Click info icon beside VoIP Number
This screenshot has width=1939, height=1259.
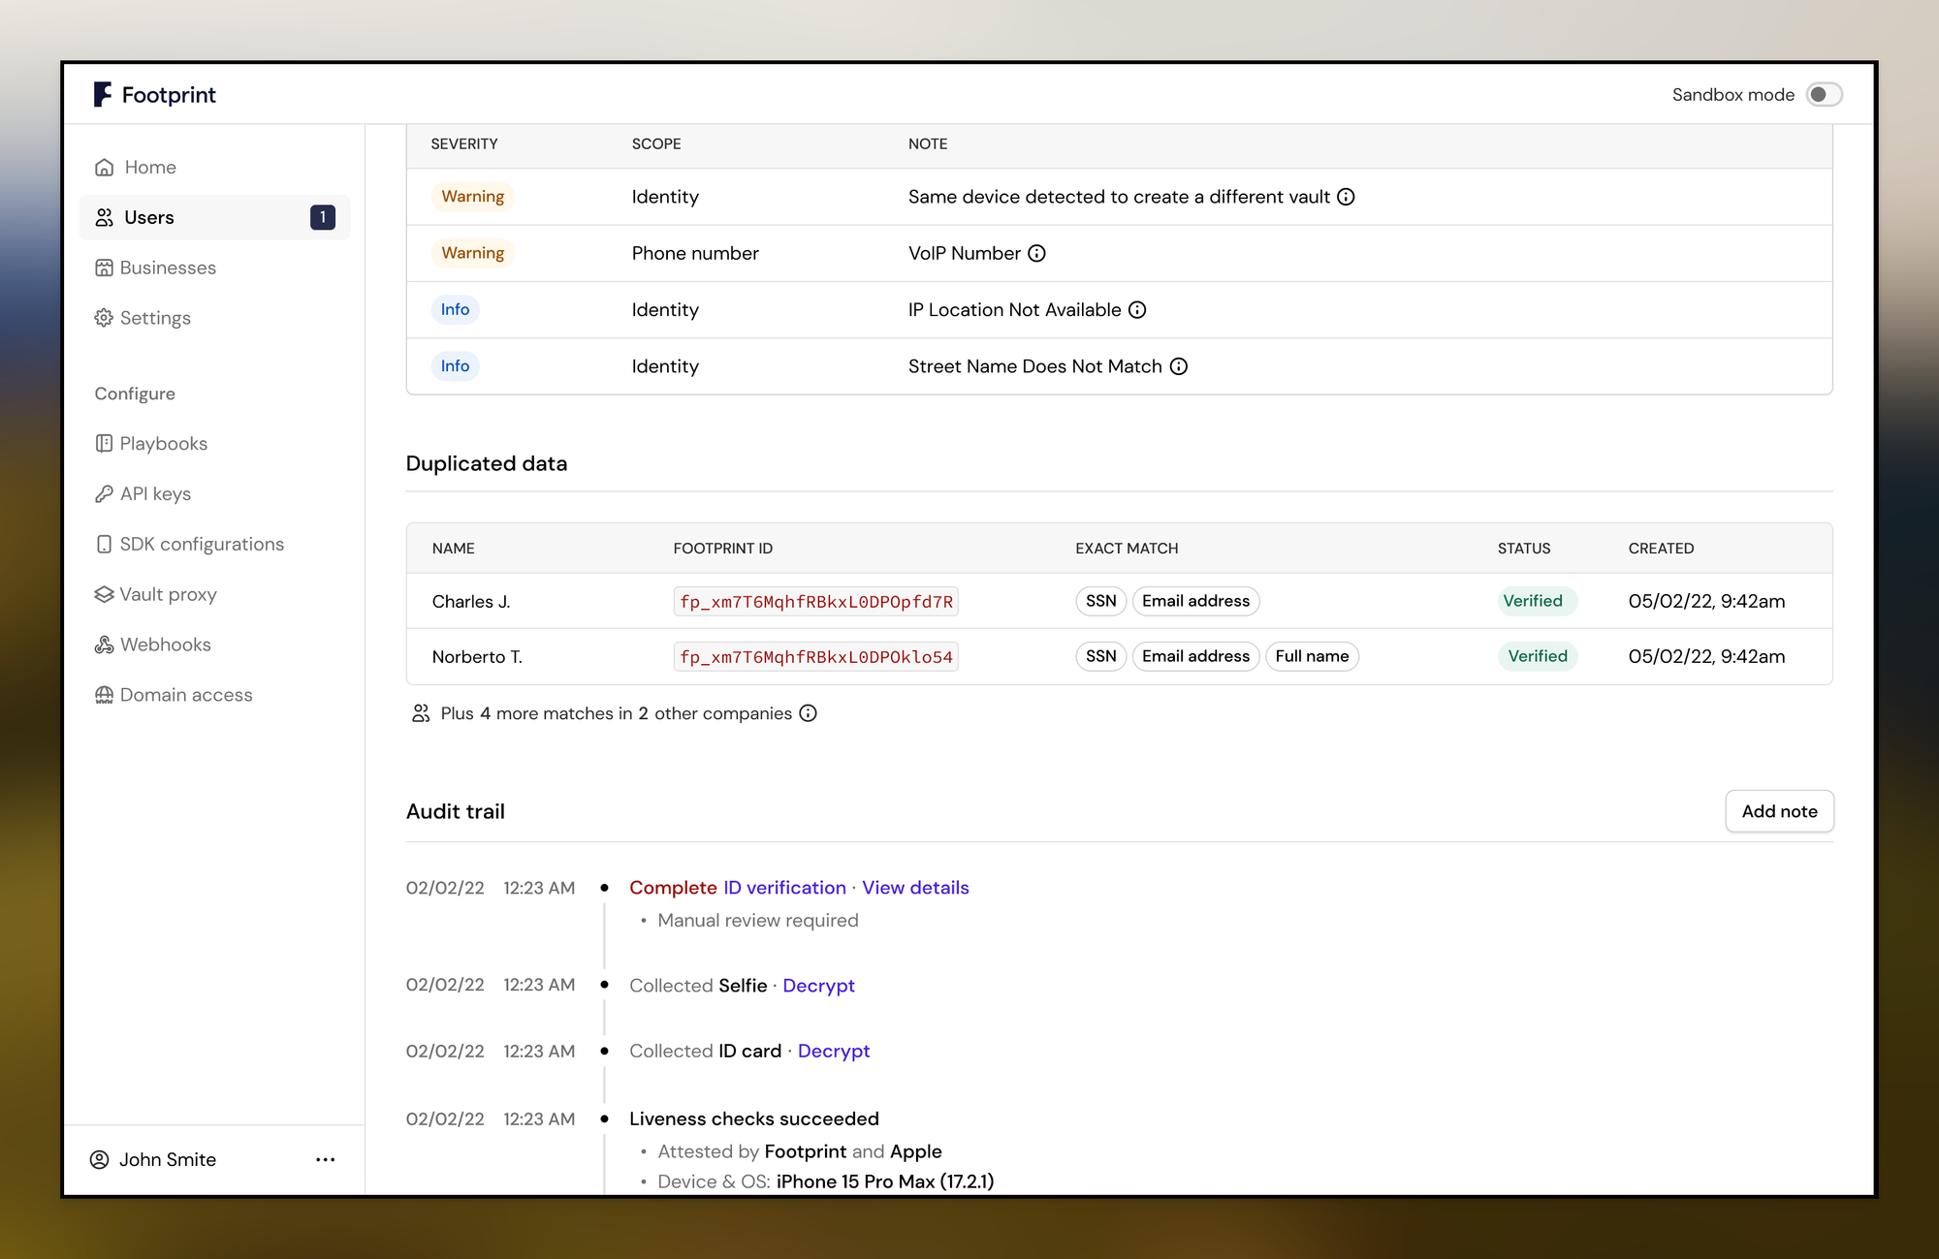1036,253
